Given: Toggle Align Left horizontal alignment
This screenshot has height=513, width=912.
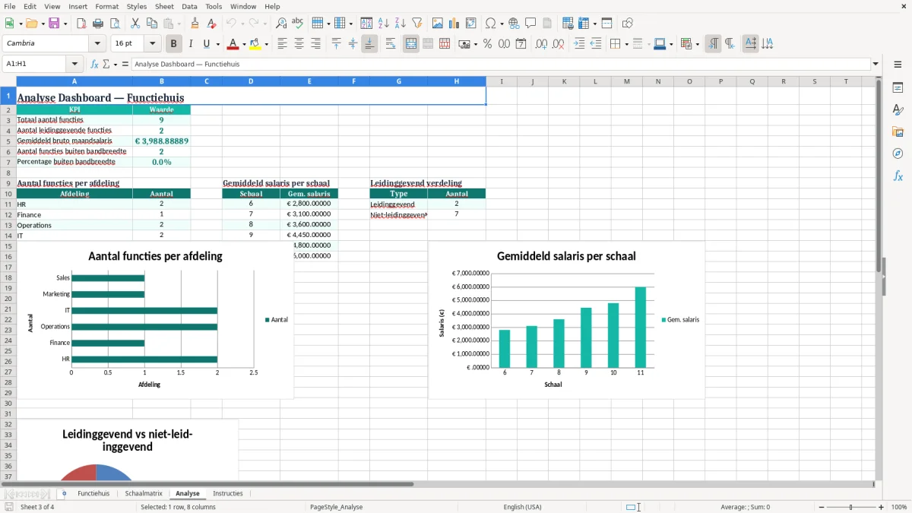Looking at the screenshot, I should point(282,44).
